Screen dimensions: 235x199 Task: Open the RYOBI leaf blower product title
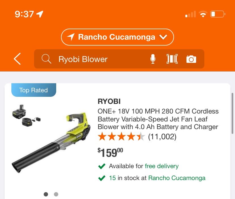[x=158, y=119]
